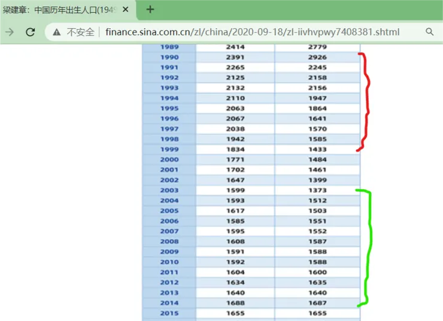Click value 2414 in 1989 row

click(x=235, y=47)
